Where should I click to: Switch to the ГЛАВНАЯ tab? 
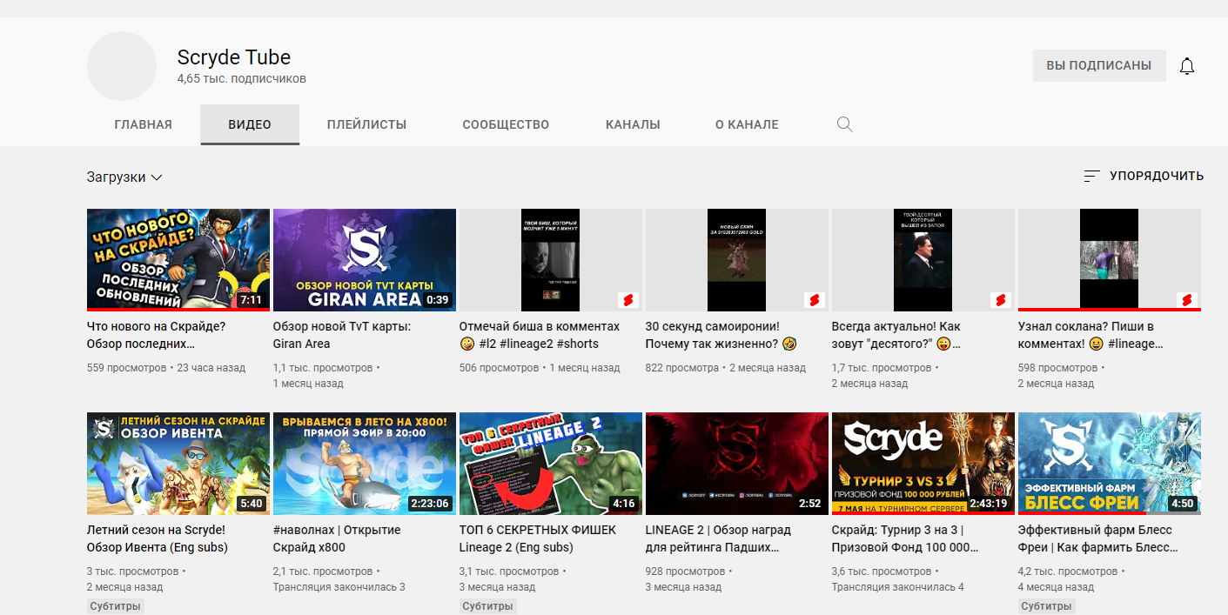(143, 124)
